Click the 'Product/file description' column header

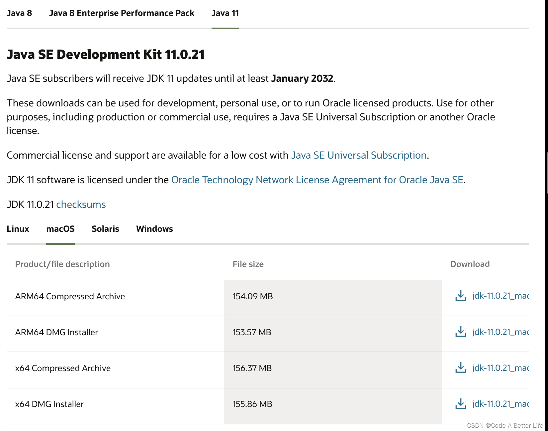pos(62,264)
